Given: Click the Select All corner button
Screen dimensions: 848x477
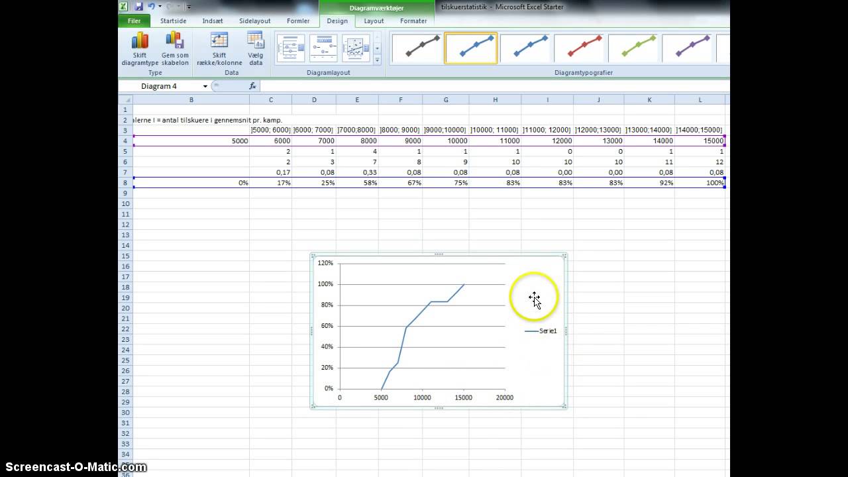Looking at the screenshot, I should [125, 99].
